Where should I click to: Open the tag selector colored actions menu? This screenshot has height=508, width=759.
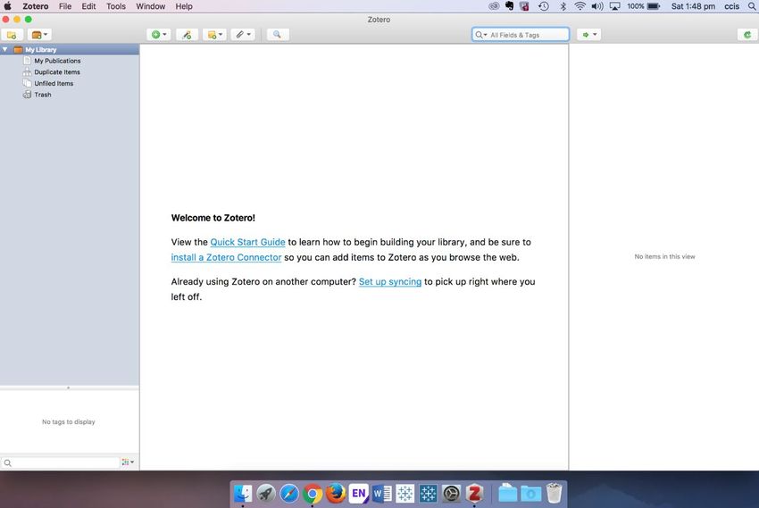(128, 462)
